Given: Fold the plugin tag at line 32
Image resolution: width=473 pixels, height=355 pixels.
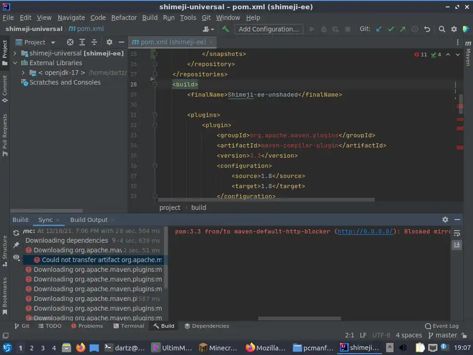Looking at the screenshot, I should 155,125.
